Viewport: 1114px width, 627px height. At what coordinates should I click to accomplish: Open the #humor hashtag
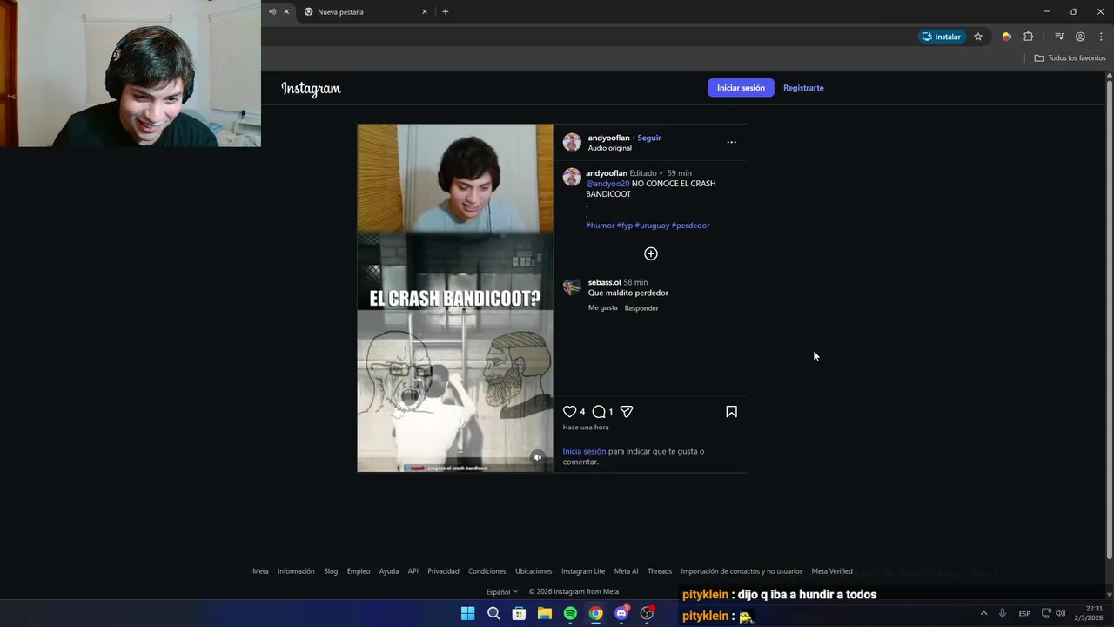pos(601,226)
